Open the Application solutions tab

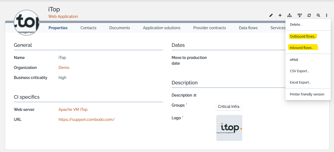pyautogui.click(x=162, y=28)
